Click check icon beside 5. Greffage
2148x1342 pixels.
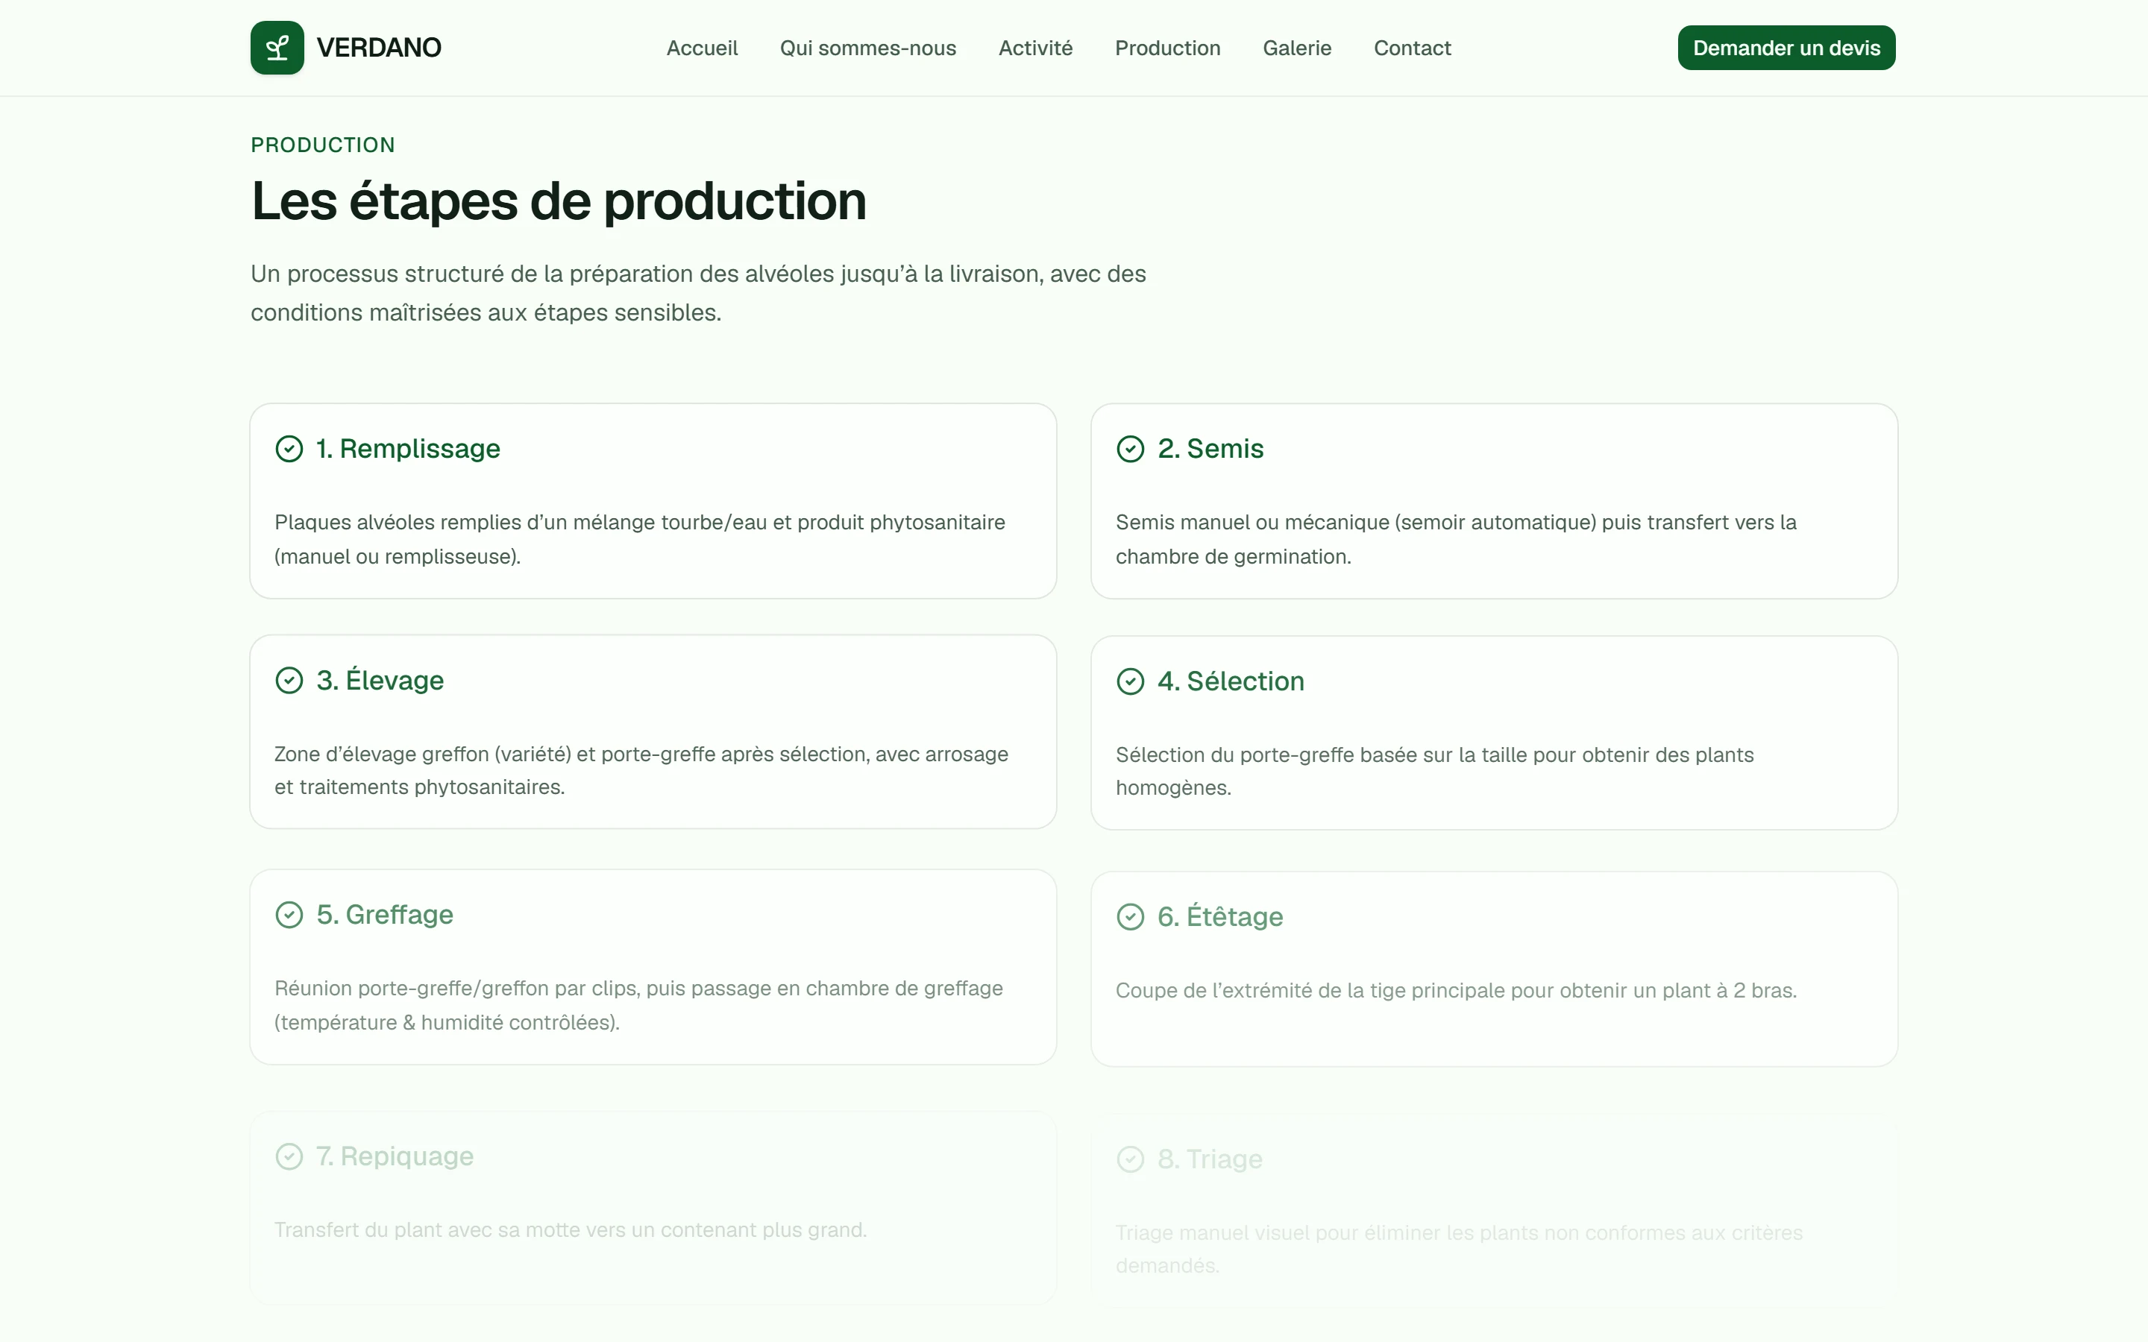coord(289,915)
